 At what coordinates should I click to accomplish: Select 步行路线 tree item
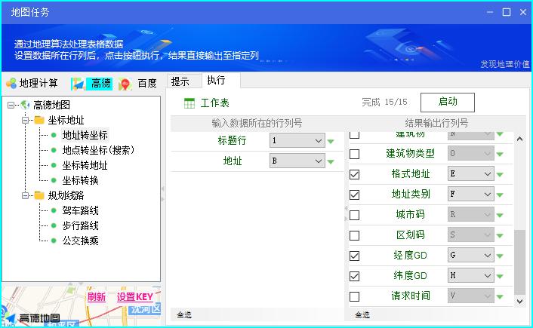tap(81, 225)
